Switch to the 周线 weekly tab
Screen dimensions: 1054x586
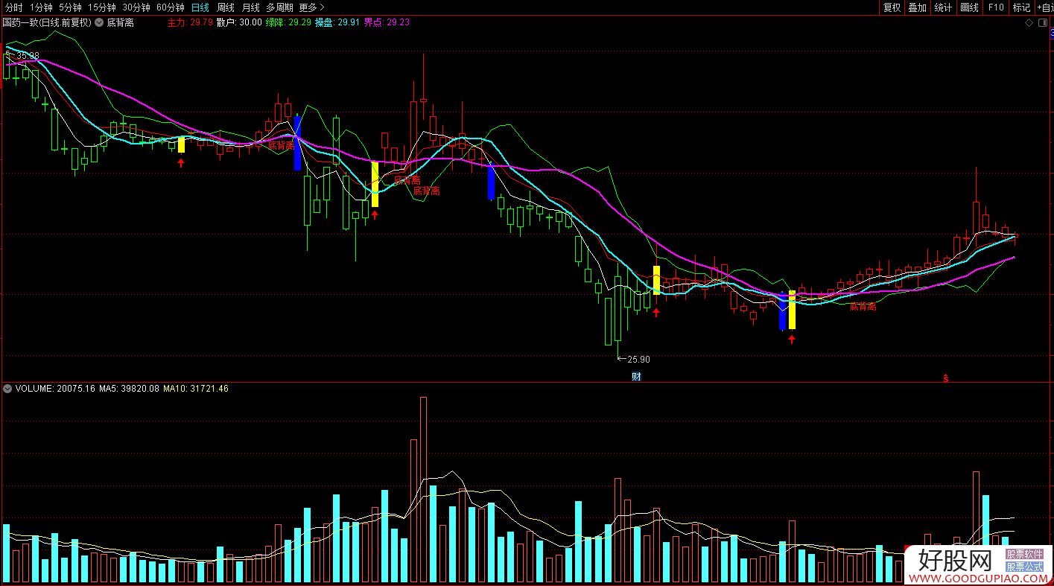pyautogui.click(x=226, y=7)
